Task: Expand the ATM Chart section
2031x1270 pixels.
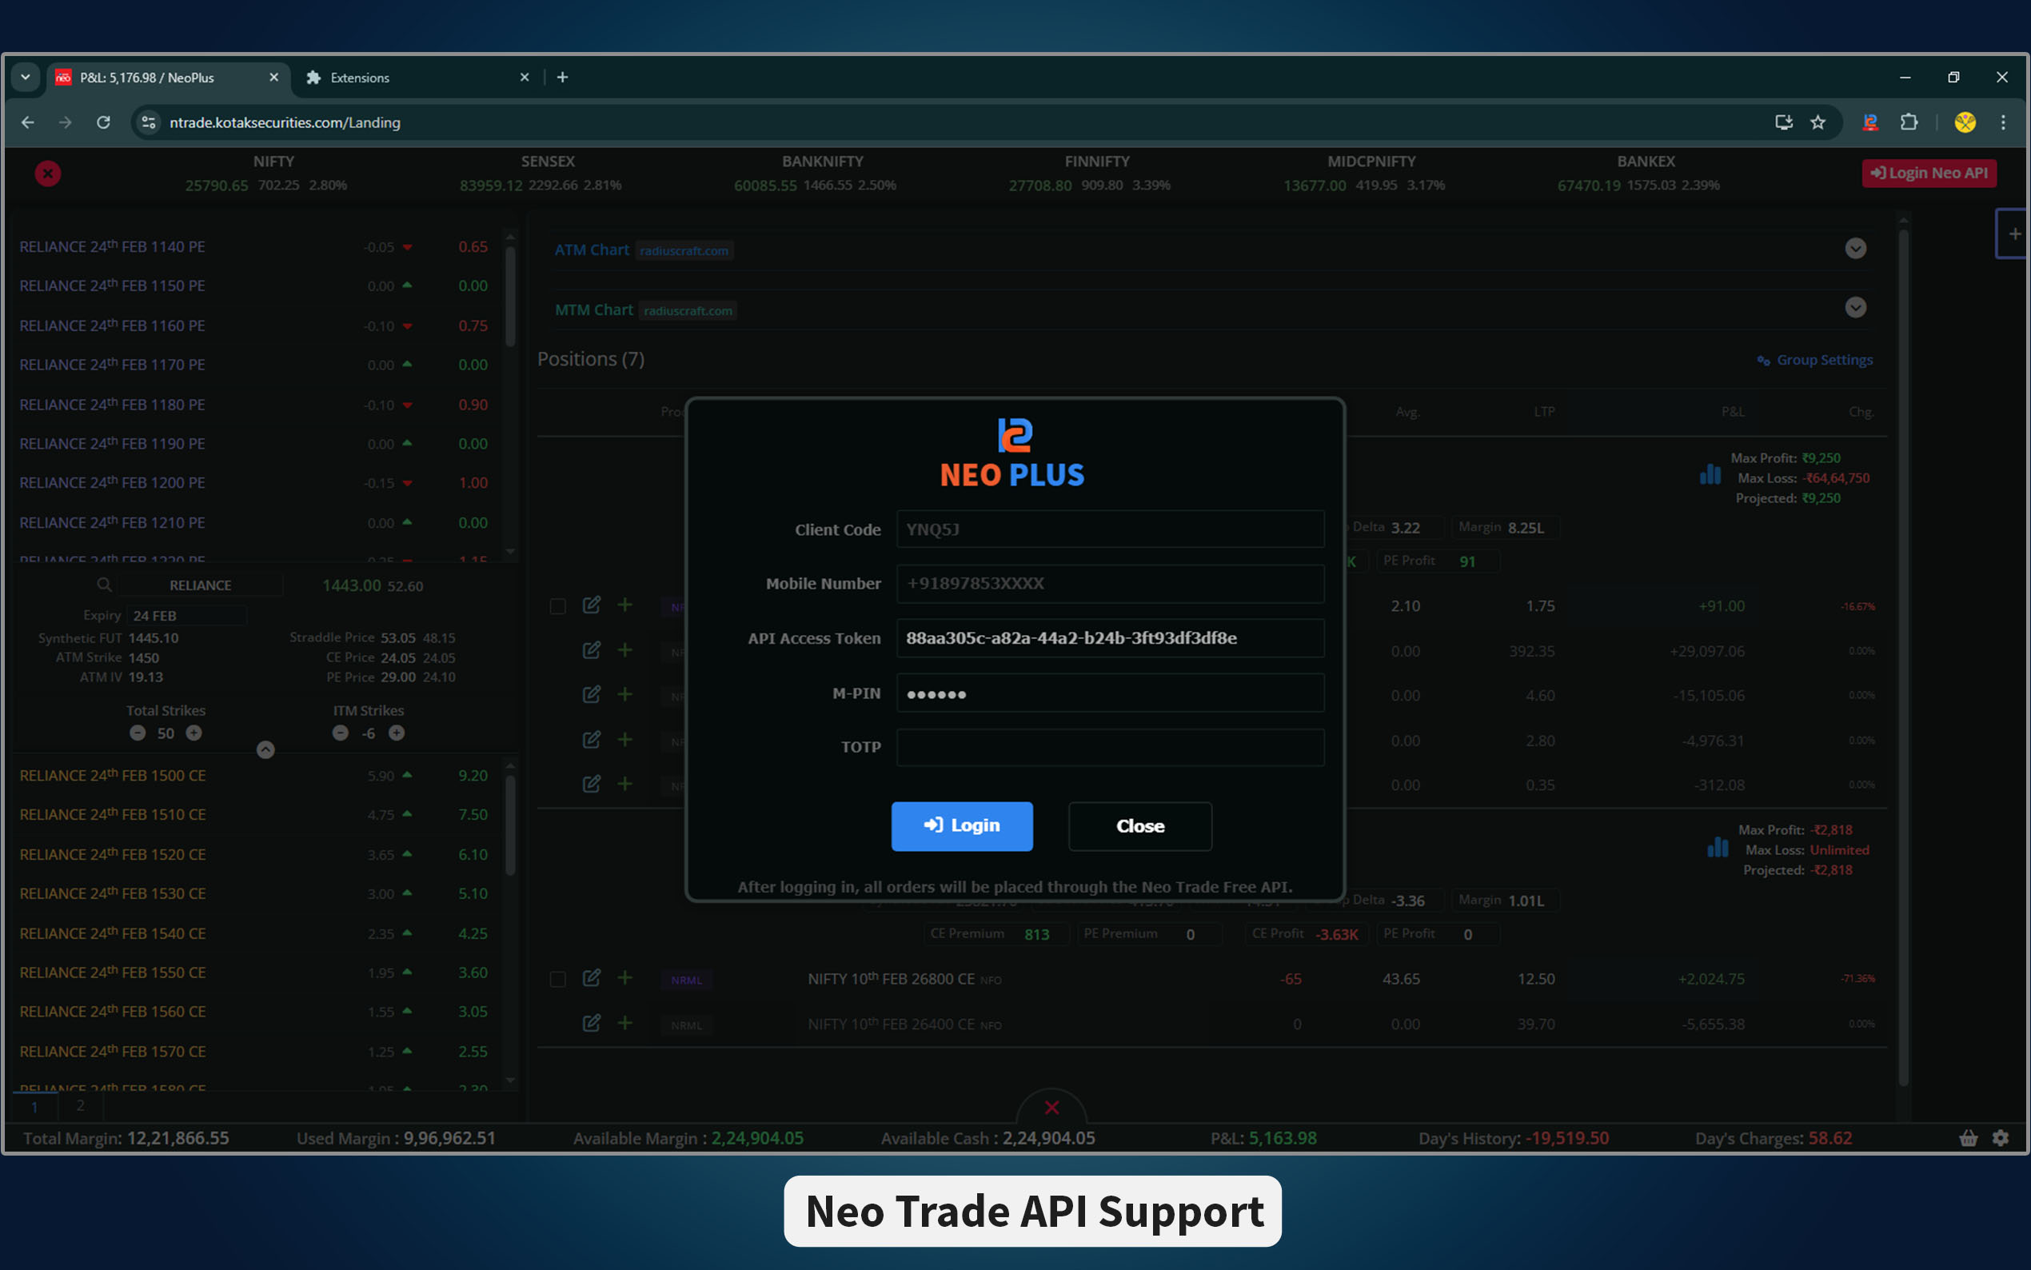Action: coord(1856,249)
